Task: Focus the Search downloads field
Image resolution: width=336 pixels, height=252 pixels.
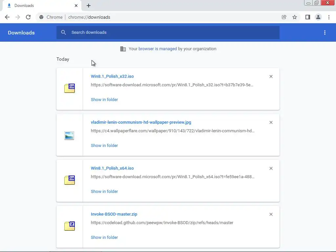Action: pos(168,32)
